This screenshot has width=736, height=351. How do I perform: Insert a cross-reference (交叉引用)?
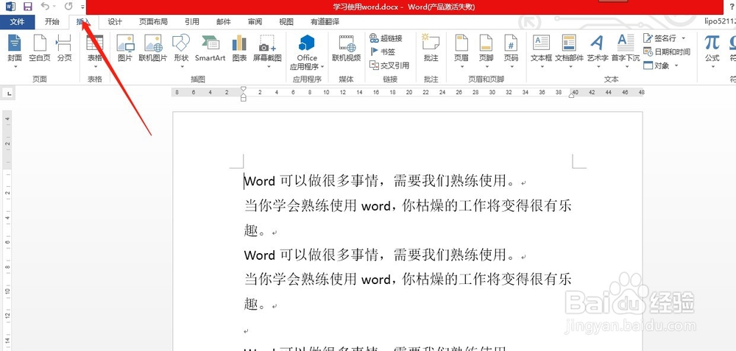point(389,65)
